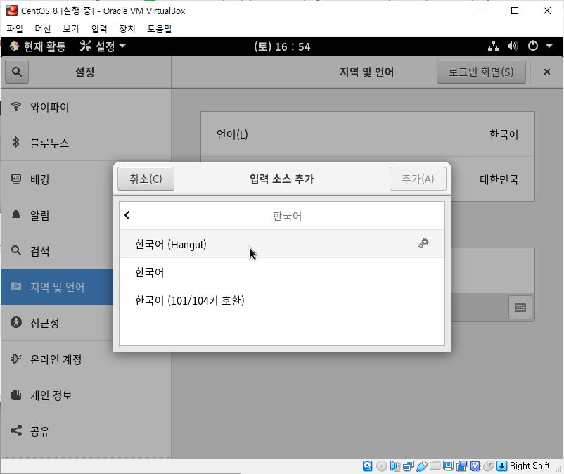Click 현재 활동 Activities button
Image resolution: width=564 pixels, height=474 pixels.
[x=37, y=46]
